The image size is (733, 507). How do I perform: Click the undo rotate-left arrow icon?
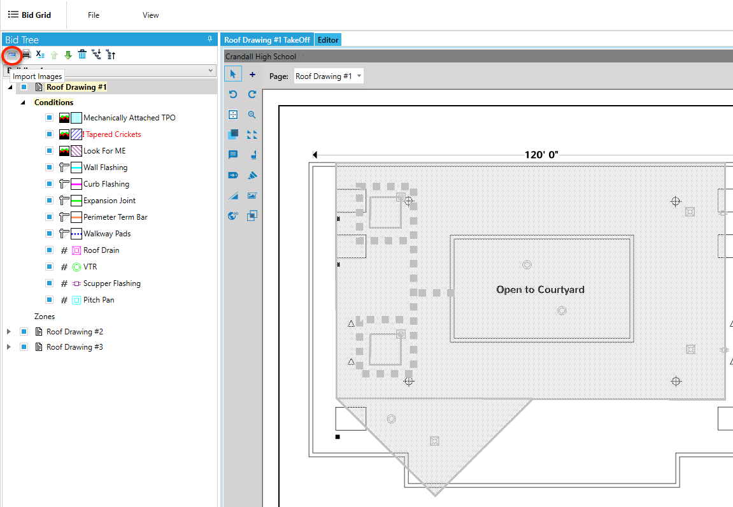click(233, 94)
